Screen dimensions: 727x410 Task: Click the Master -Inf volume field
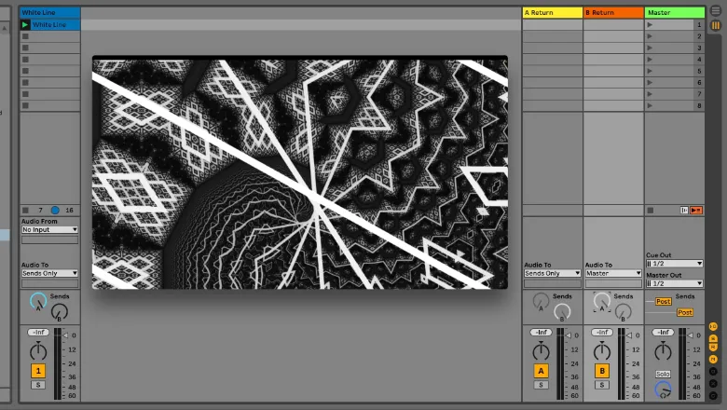click(663, 332)
